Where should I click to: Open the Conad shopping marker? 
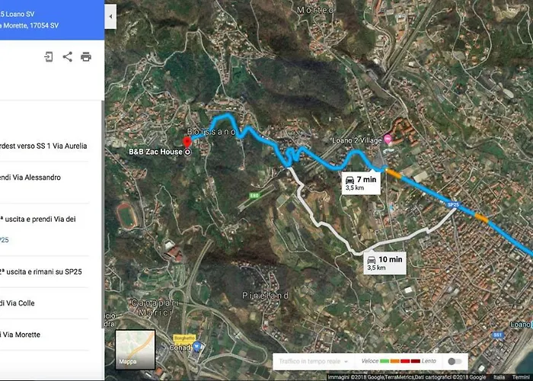(196, 347)
